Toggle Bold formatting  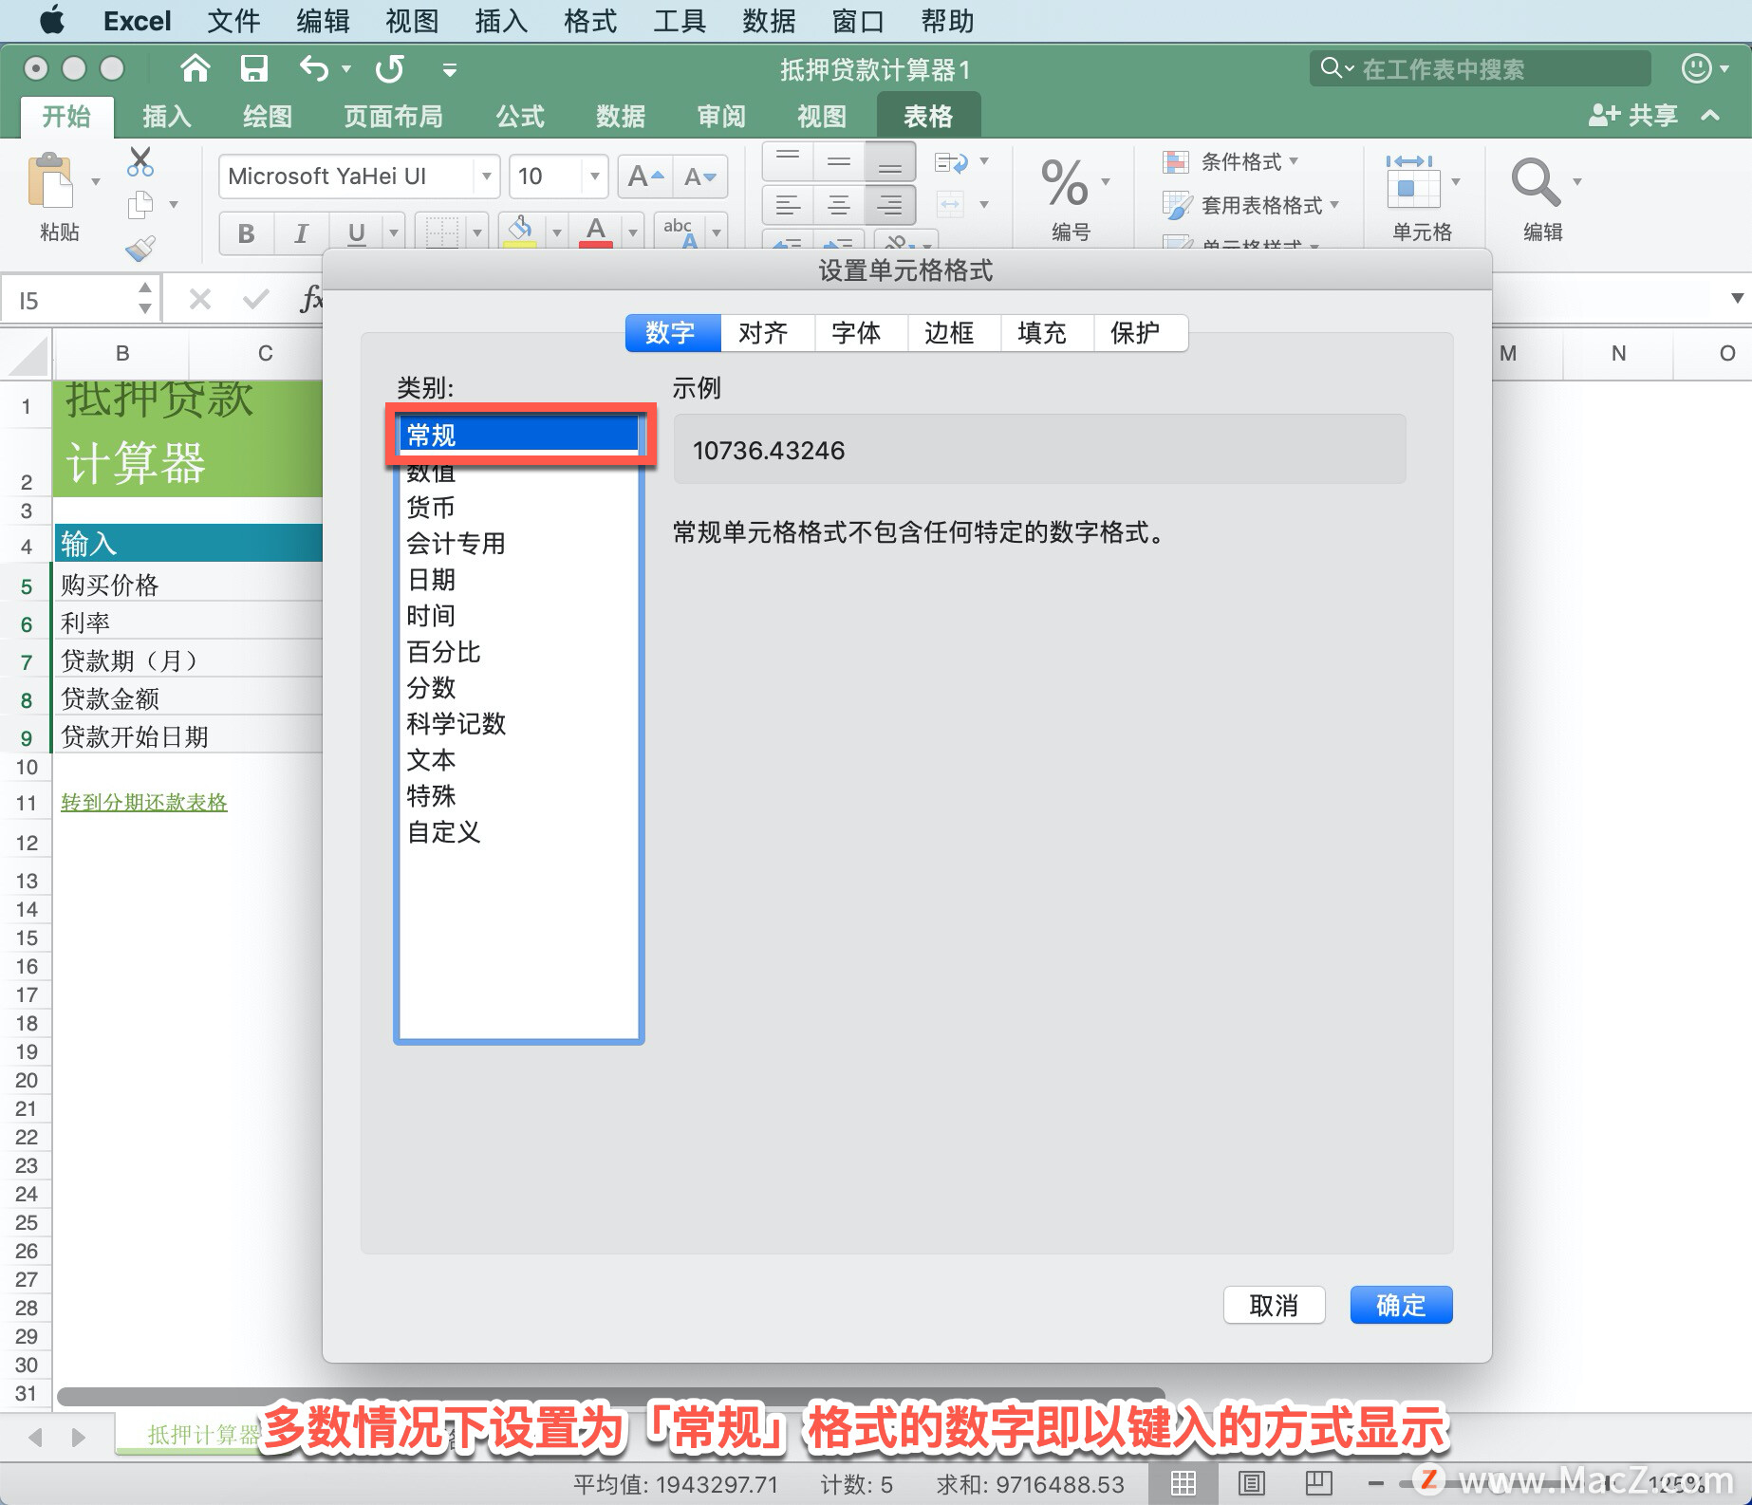point(247,232)
